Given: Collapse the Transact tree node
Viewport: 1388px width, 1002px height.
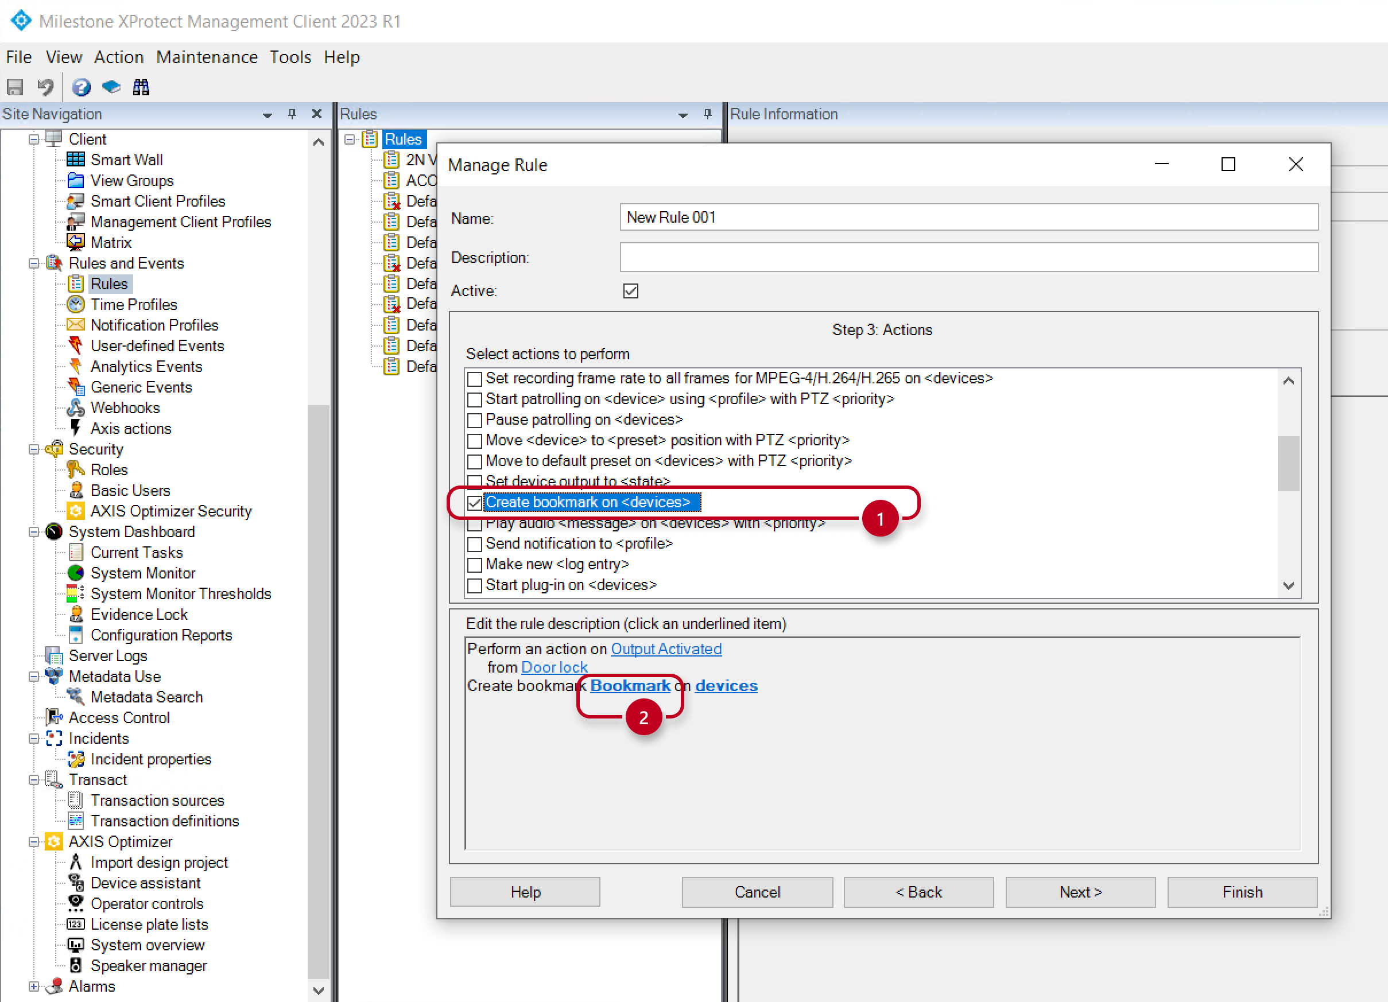Looking at the screenshot, I should click(34, 780).
